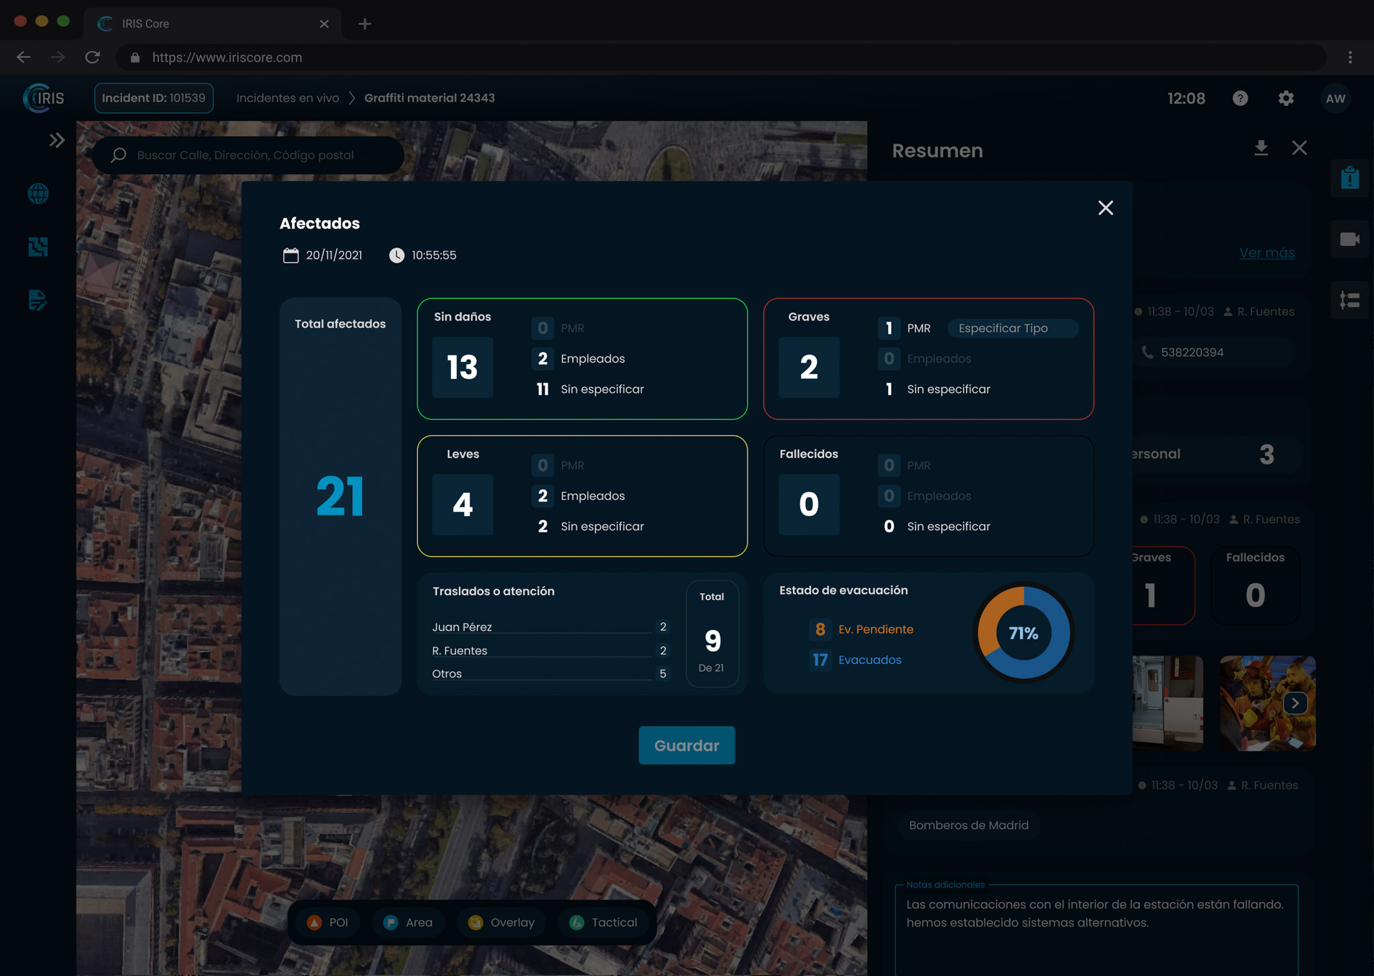Click the Guardar button

tap(686, 745)
